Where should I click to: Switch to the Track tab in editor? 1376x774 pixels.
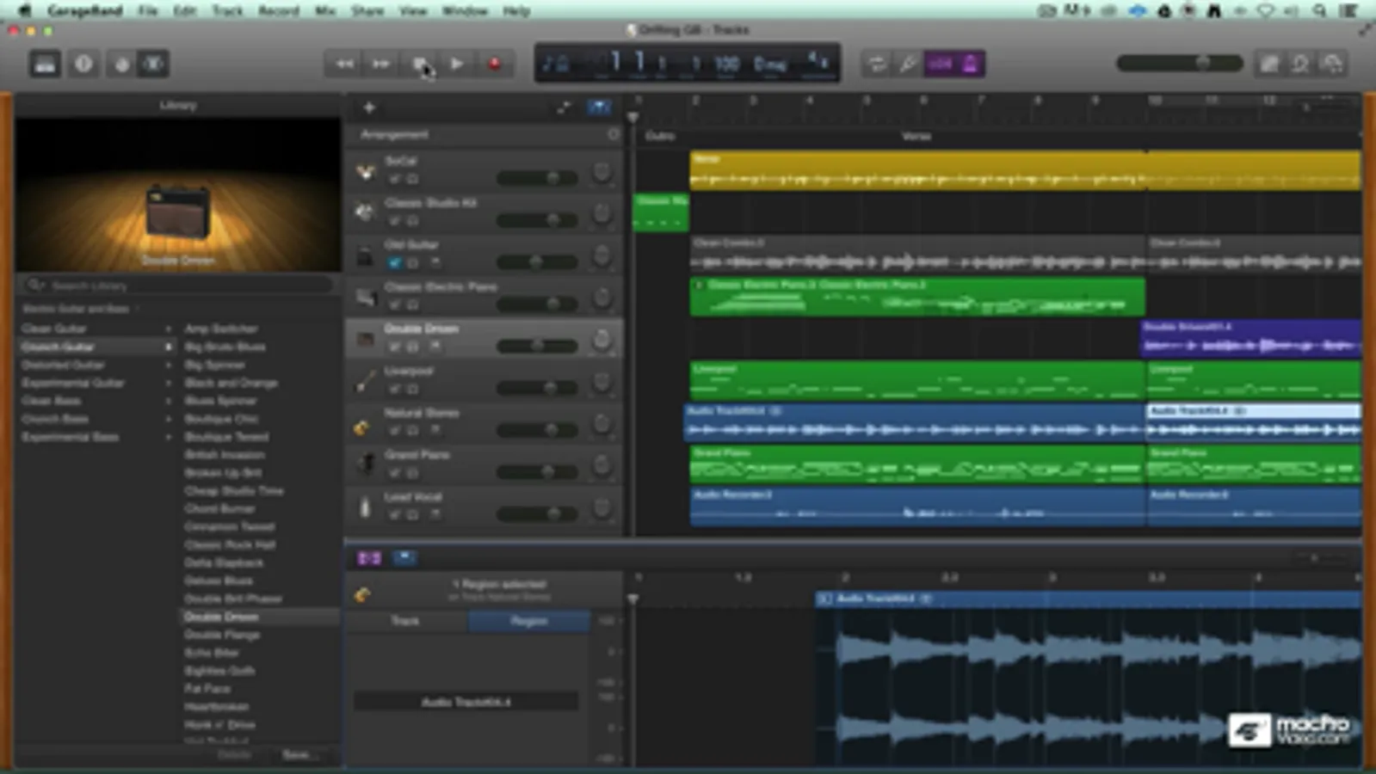pyautogui.click(x=405, y=620)
